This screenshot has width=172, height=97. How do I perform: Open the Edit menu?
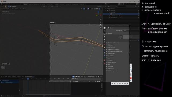pos(7,4)
